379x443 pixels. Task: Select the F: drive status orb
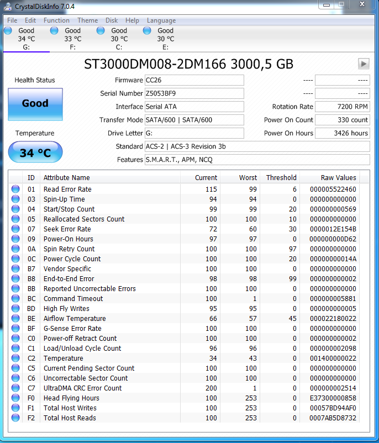[x=54, y=31]
